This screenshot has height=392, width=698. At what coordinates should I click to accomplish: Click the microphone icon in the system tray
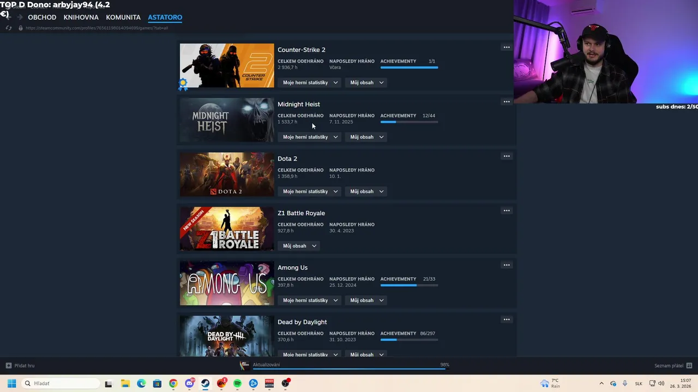coord(625,383)
